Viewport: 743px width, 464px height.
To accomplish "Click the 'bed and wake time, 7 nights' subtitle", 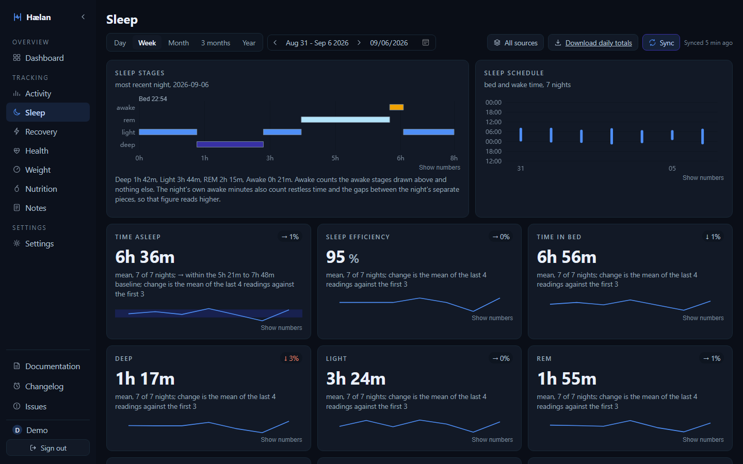I will click(527, 85).
